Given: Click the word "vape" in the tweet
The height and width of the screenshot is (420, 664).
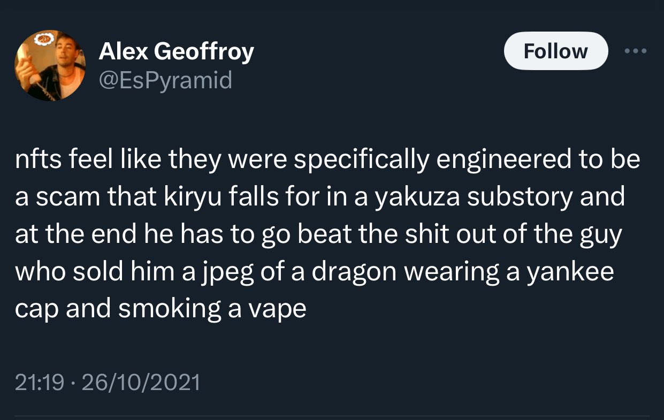Looking at the screenshot, I should click(x=276, y=309).
